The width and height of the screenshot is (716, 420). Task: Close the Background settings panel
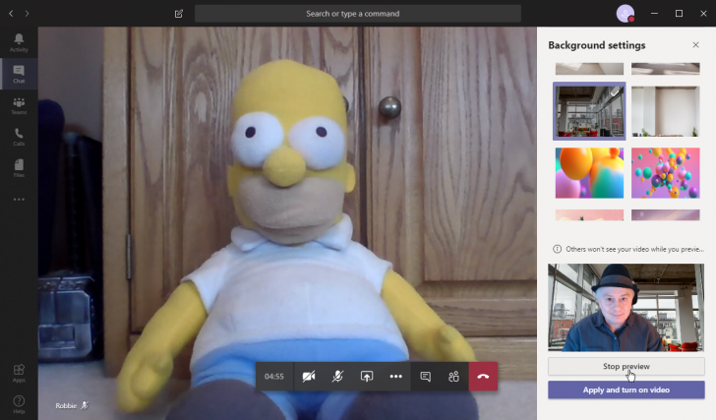[x=695, y=44]
